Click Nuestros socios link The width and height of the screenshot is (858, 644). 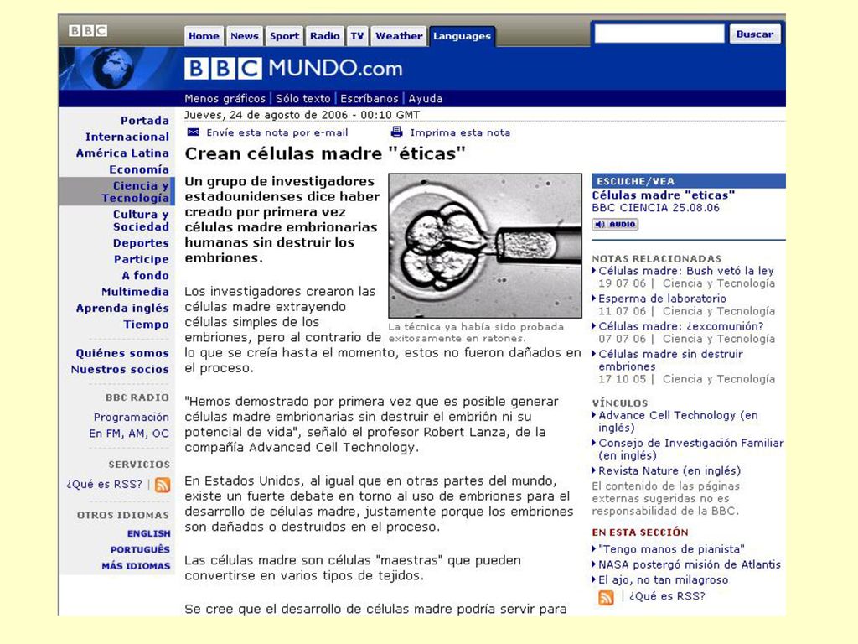coord(119,370)
